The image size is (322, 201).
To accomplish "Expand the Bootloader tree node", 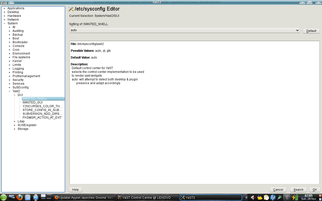I will click(x=9, y=42).
